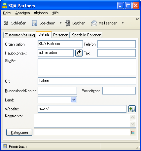Click the Löschen toolbar label

coord(79,23)
